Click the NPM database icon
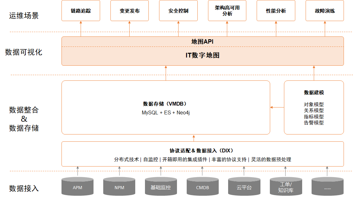Image resolution: width=353 pixels, height=197 pixels. 119,186
